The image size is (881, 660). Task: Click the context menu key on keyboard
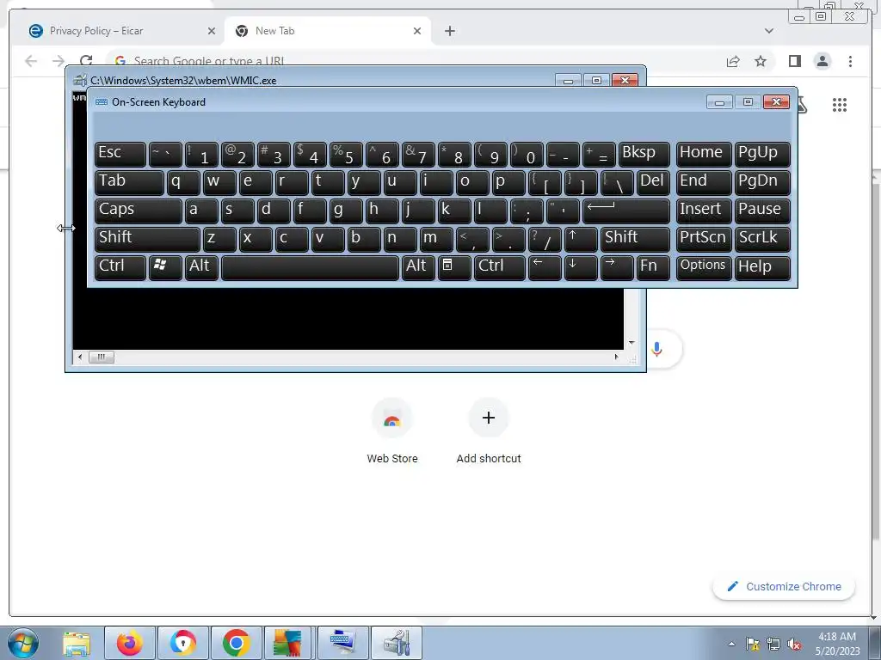[x=454, y=267]
